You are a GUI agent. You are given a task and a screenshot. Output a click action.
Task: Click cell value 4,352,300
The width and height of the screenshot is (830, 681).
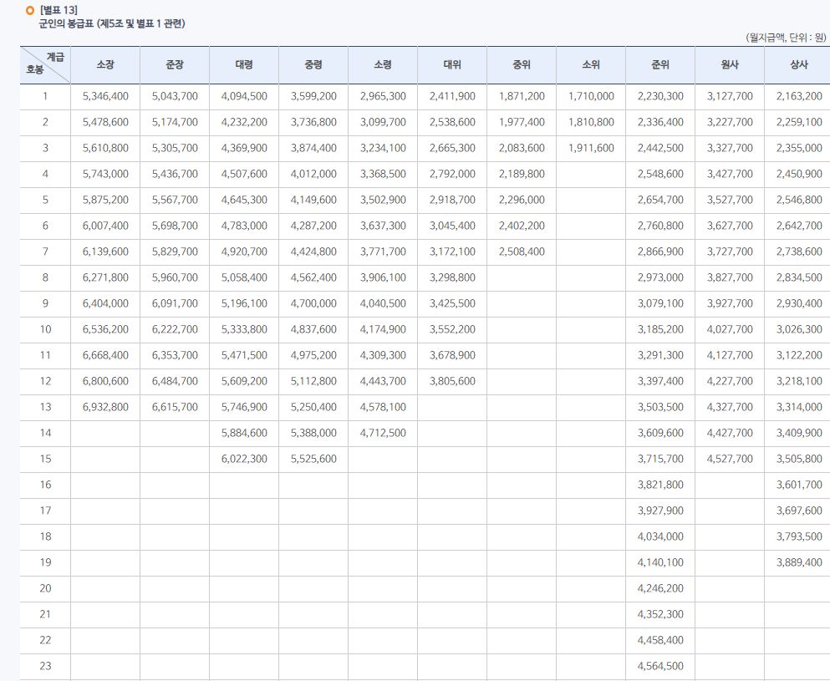point(660,615)
